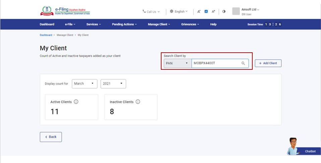This screenshot has height=163, width=321.
Task: Expand the English language selector
Action: click(x=179, y=11)
